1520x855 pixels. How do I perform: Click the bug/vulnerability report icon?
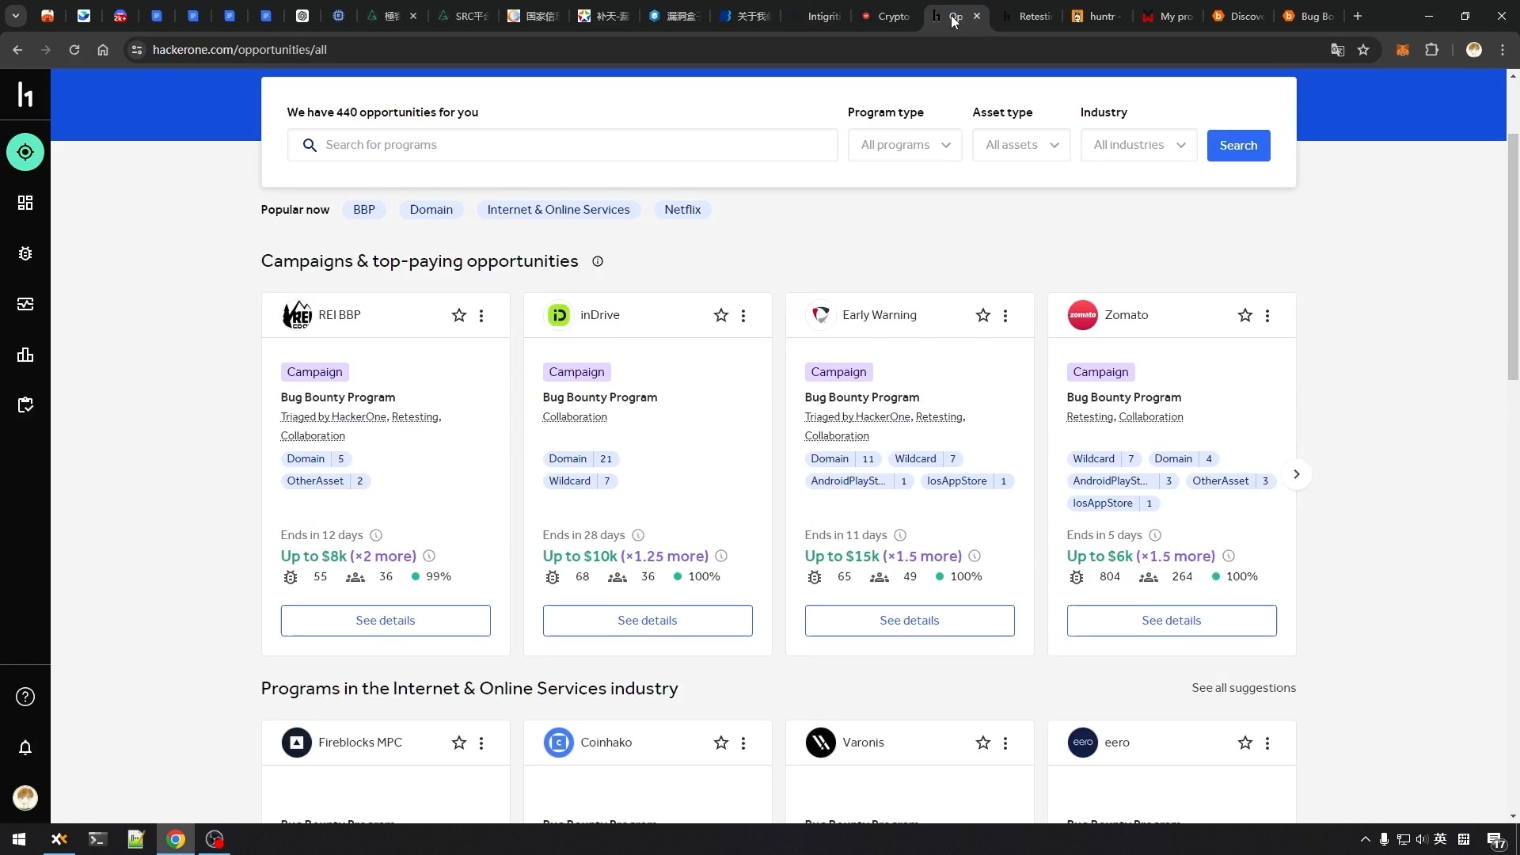25,253
